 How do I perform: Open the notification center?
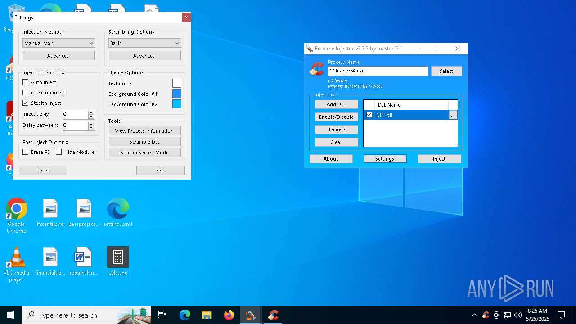561,315
